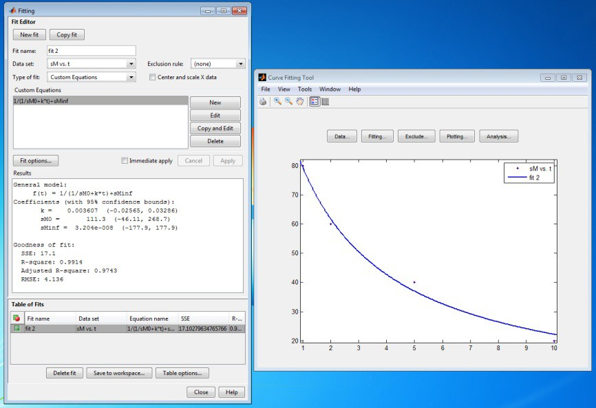This screenshot has width=596, height=408.
Task: Toggle the Immediate apply checkbox
Action: pos(125,161)
